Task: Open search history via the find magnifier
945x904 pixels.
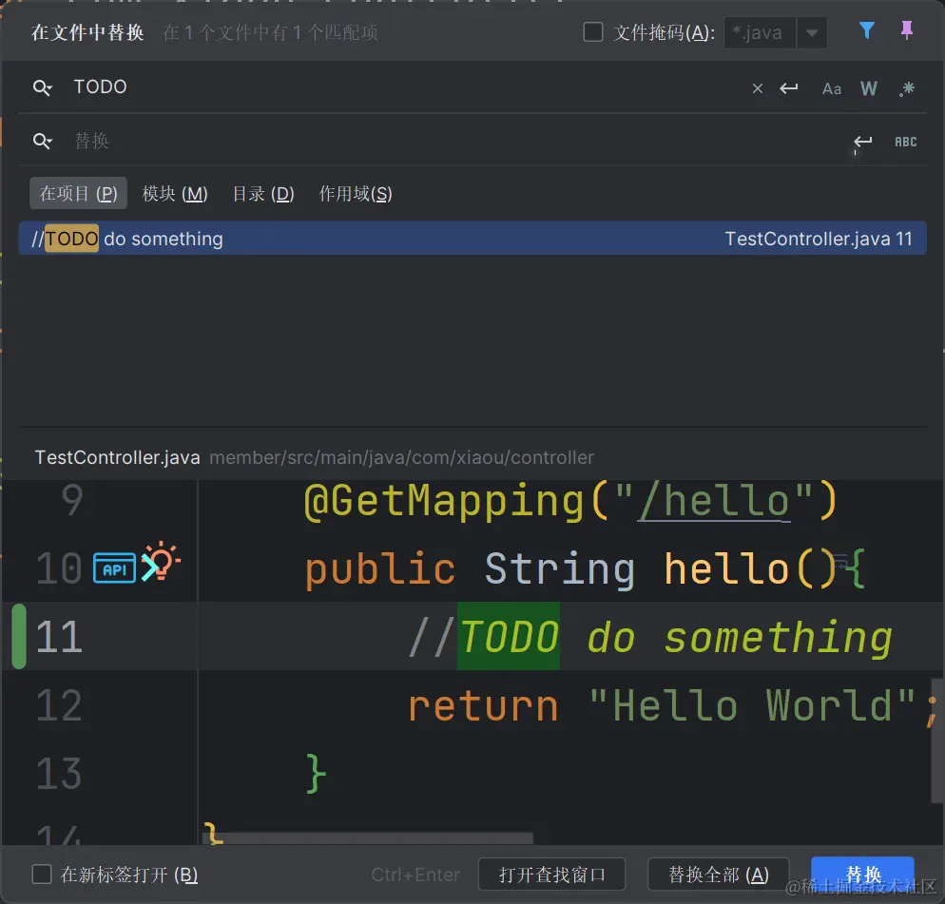Action: pos(42,88)
